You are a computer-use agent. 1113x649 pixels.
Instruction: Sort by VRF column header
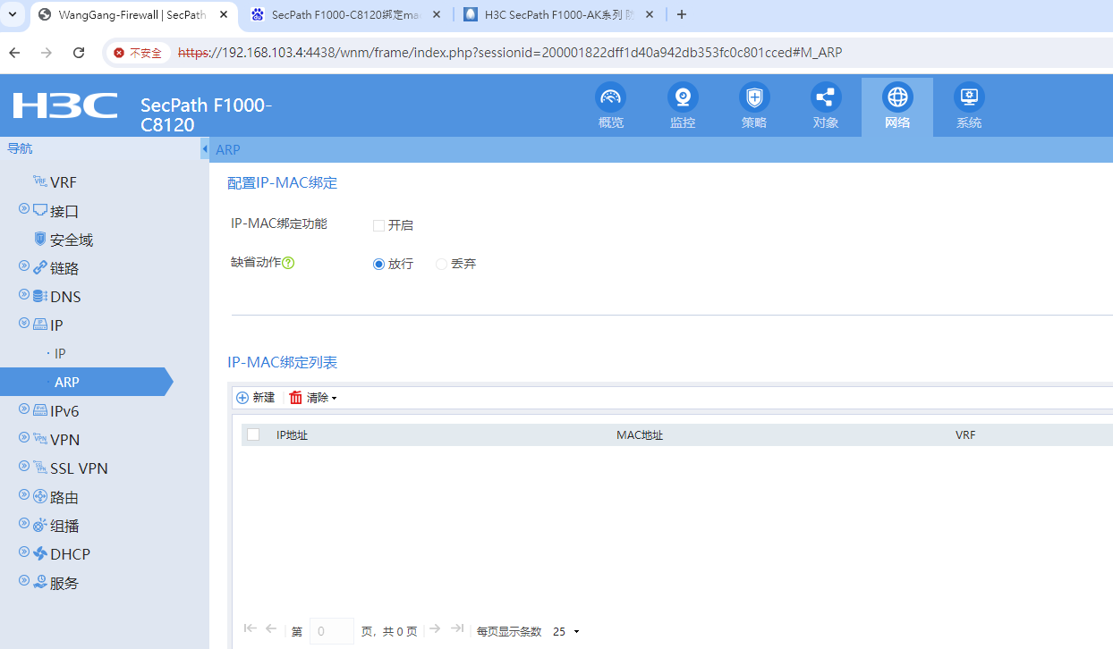(x=965, y=435)
